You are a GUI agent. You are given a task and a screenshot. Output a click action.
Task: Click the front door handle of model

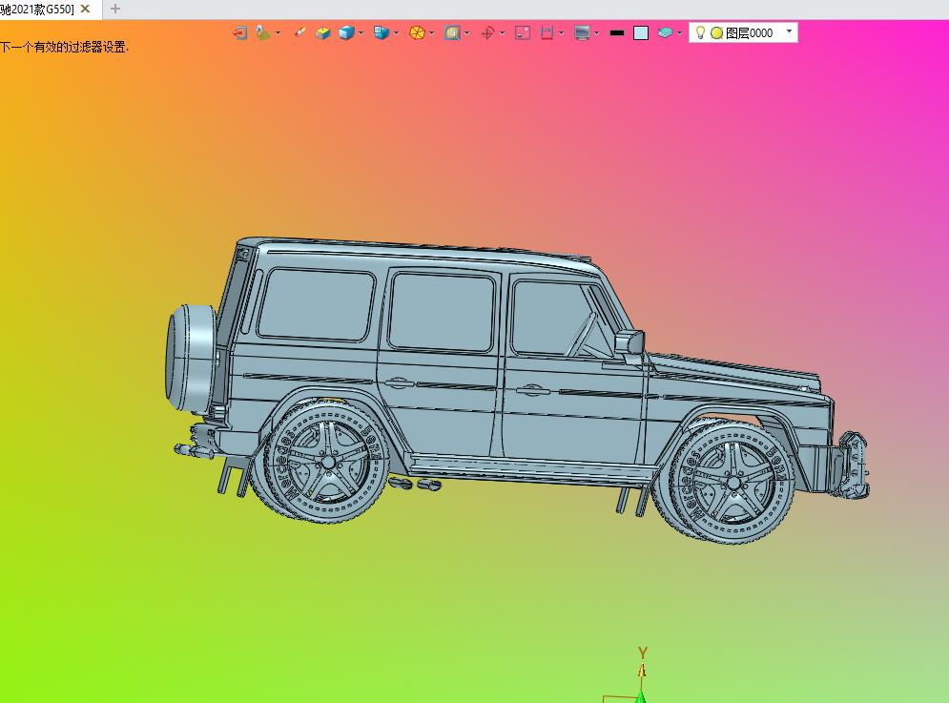point(532,390)
